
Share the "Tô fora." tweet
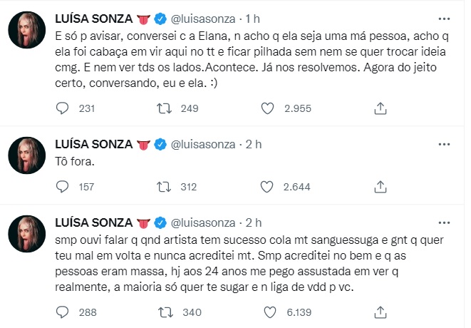(381, 187)
